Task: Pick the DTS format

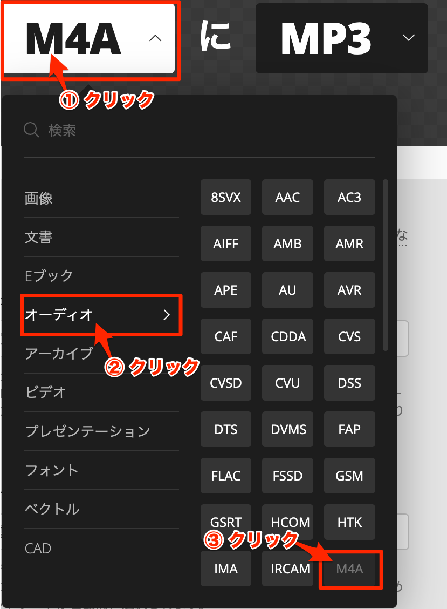Action: [225, 429]
